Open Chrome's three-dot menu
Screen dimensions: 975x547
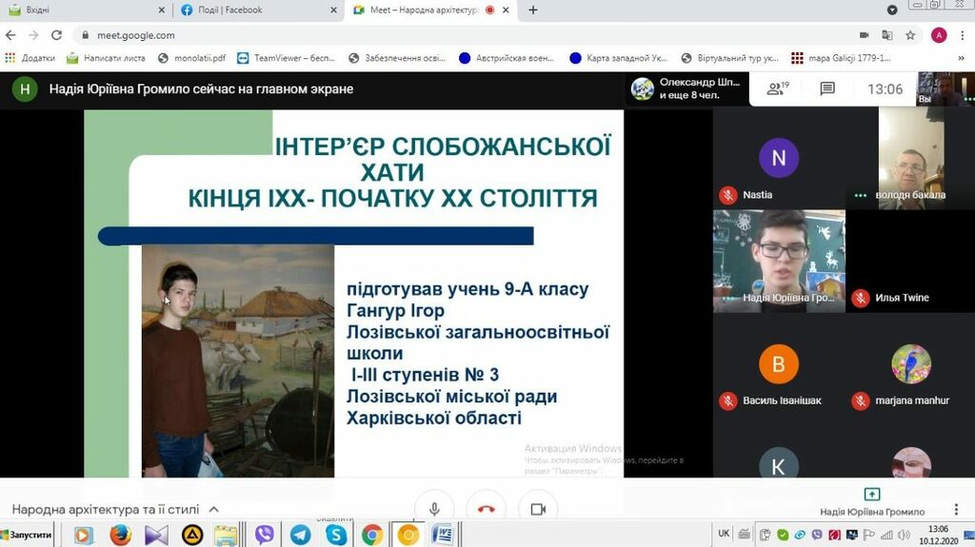(x=962, y=35)
